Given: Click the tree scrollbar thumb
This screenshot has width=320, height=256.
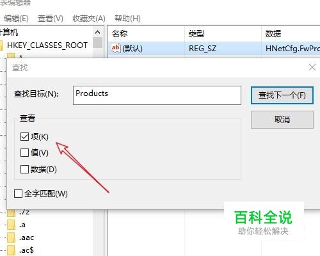Looking at the screenshot, I should (98, 43).
